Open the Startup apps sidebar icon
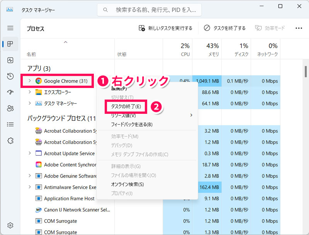This screenshot has height=235, width=309. [10, 92]
